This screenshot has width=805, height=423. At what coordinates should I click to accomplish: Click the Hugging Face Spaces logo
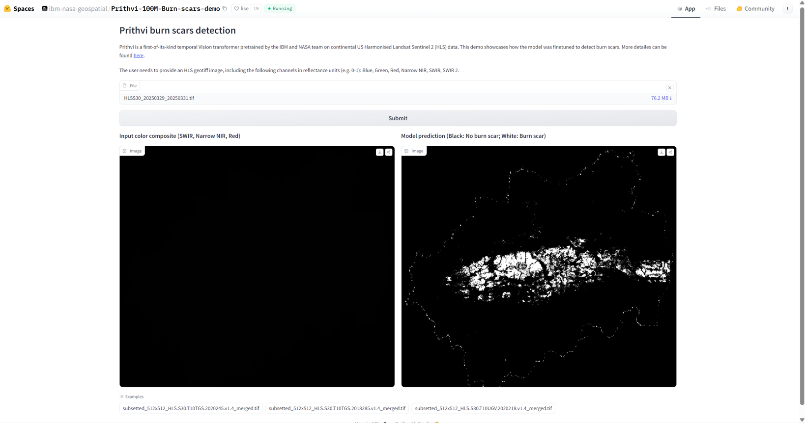point(7,8)
